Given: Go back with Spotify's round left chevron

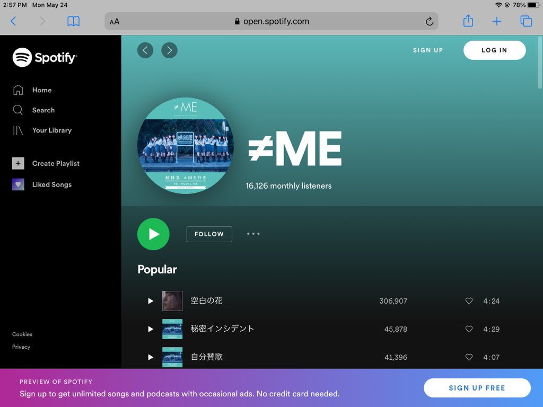Looking at the screenshot, I should point(145,50).
